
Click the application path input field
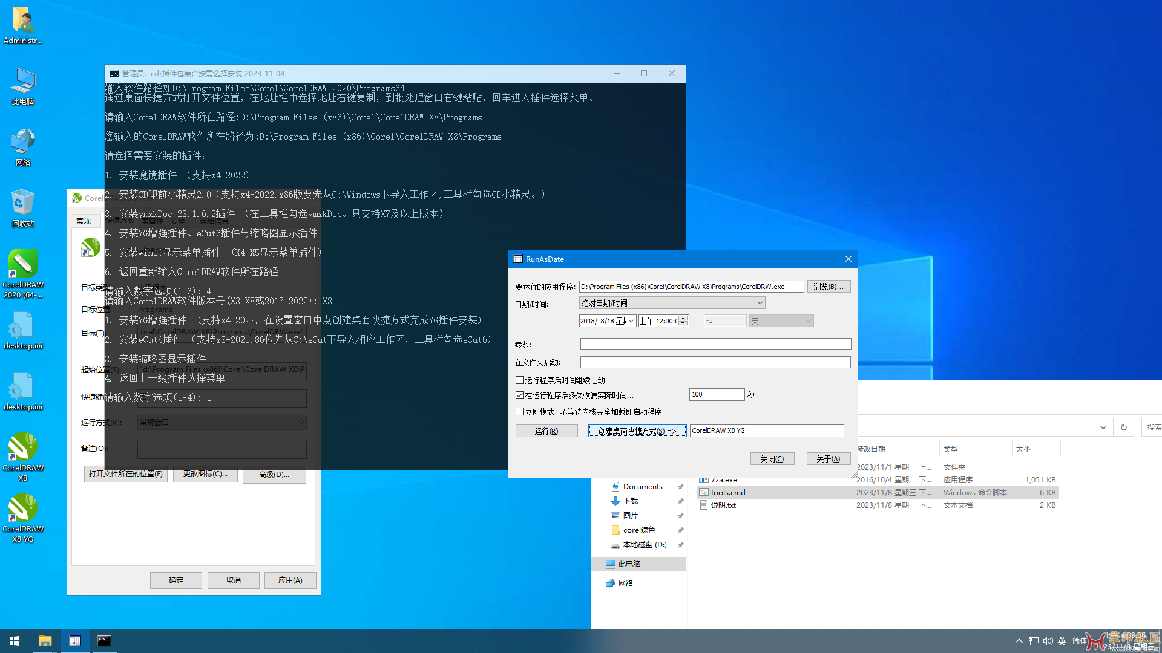click(x=692, y=287)
